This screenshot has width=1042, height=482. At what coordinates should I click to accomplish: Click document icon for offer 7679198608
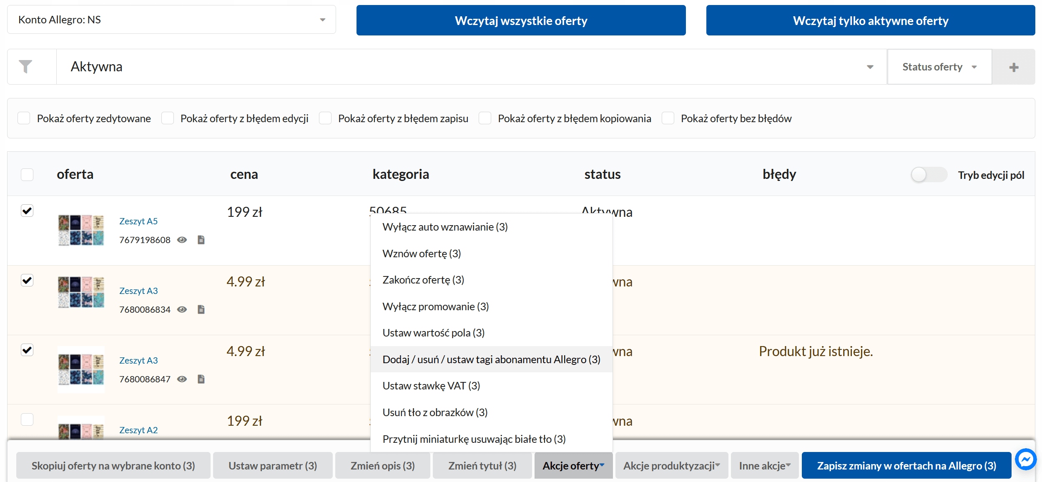point(201,240)
